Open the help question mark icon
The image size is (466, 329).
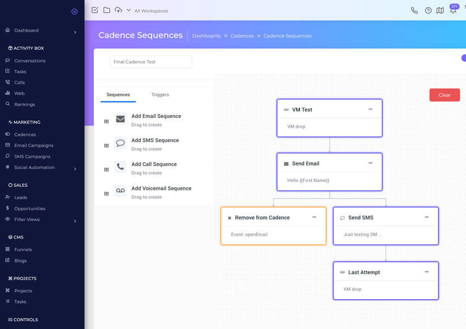[x=428, y=10]
